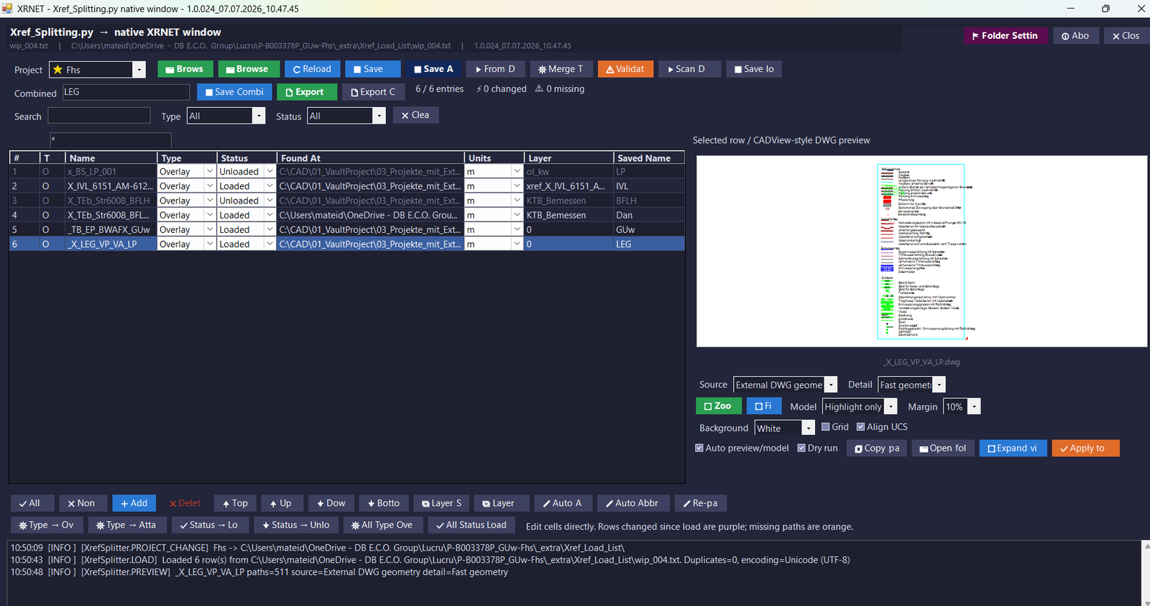Move row to Top

(235, 503)
